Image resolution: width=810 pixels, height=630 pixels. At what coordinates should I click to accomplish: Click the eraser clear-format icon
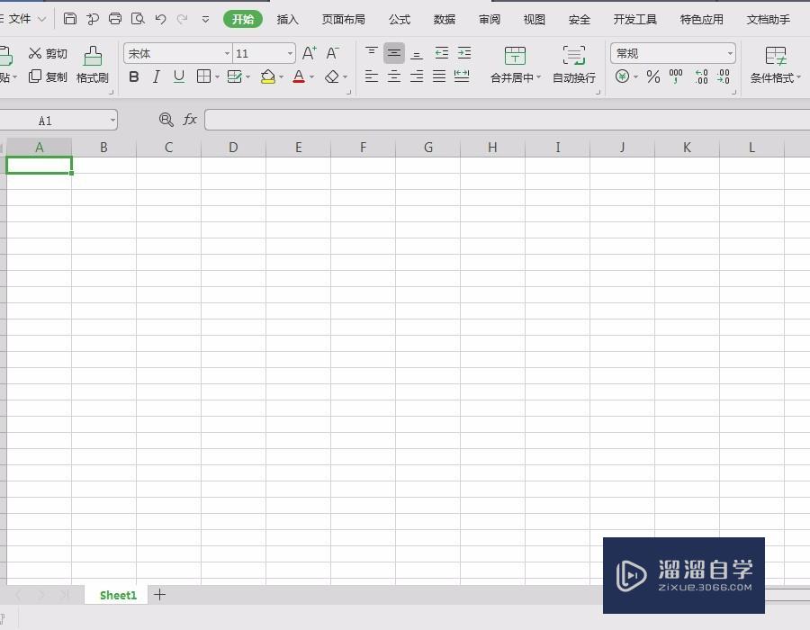(x=331, y=76)
